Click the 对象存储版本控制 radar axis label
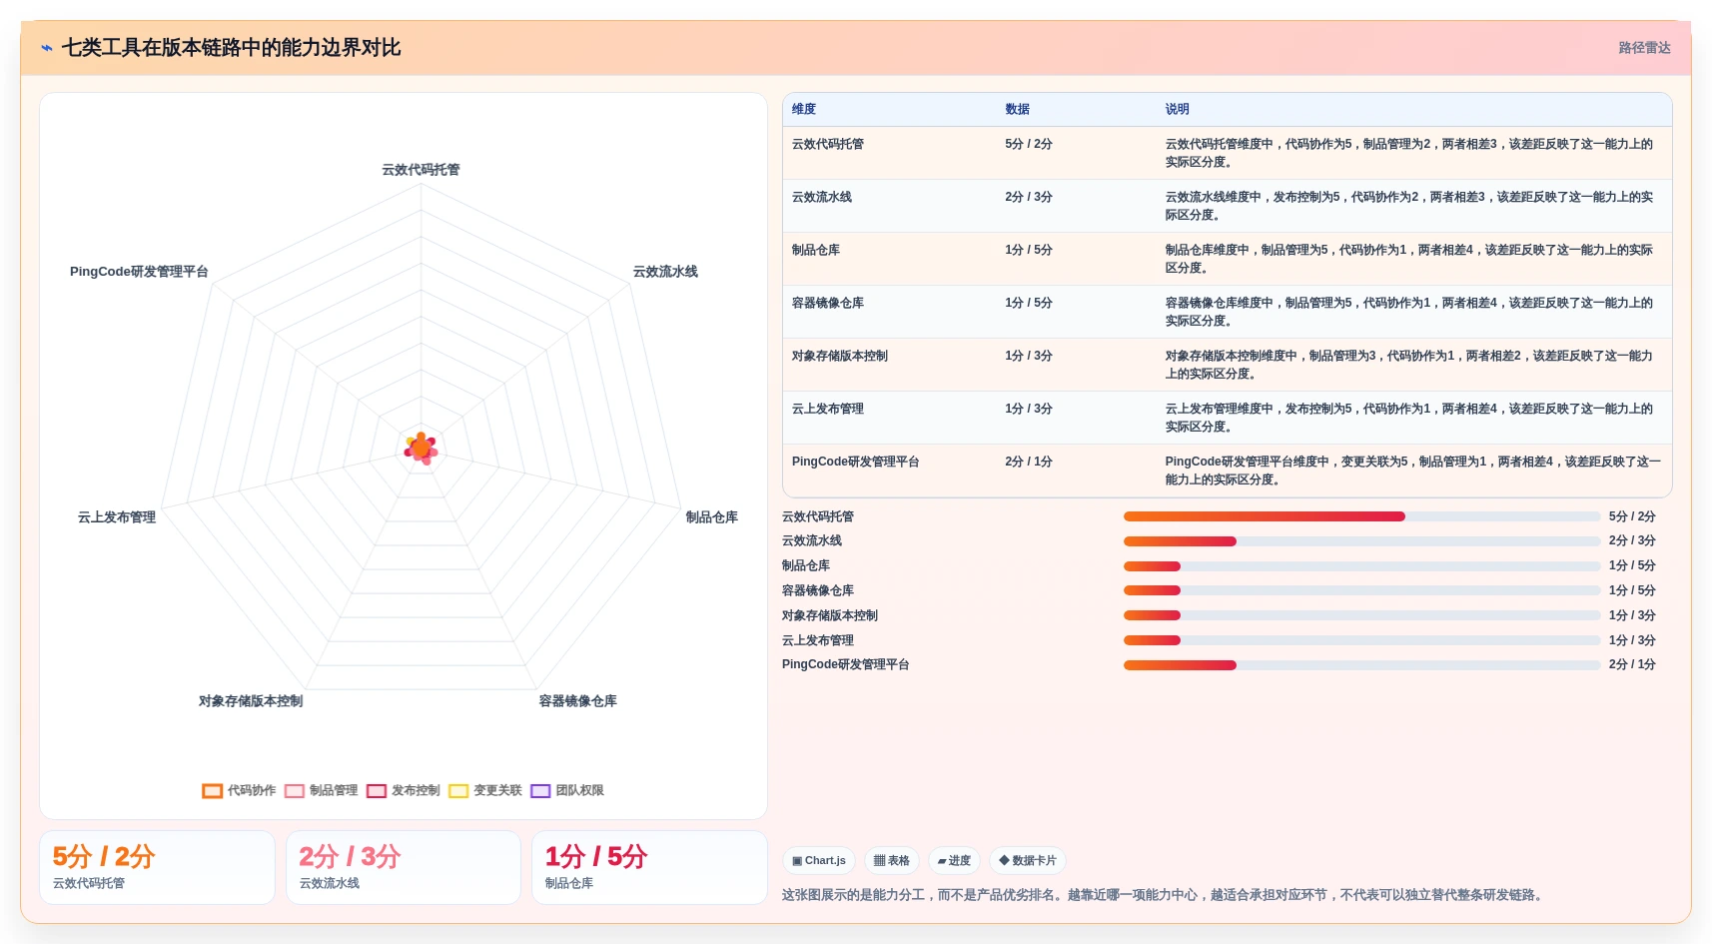Image resolution: width=1712 pixels, height=944 pixels. [251, 701]
